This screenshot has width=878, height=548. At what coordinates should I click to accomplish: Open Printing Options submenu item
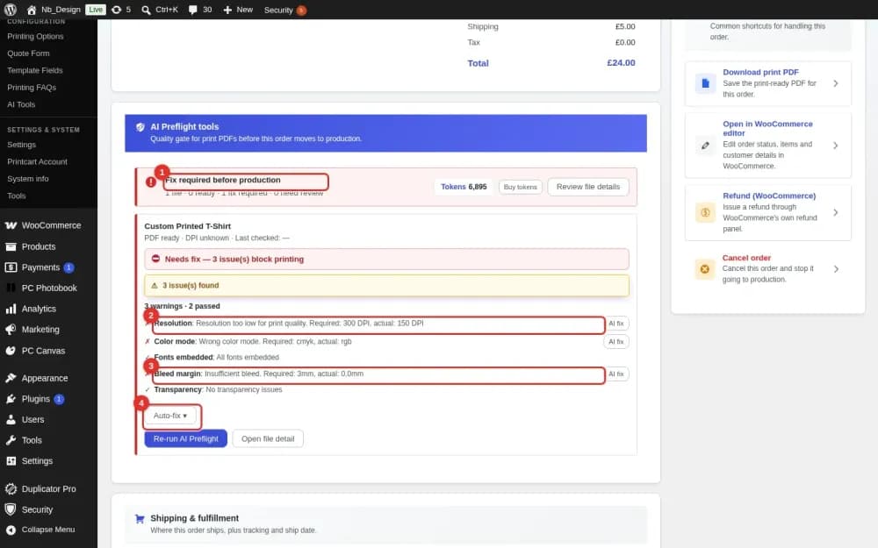click(x=35, y=36)
